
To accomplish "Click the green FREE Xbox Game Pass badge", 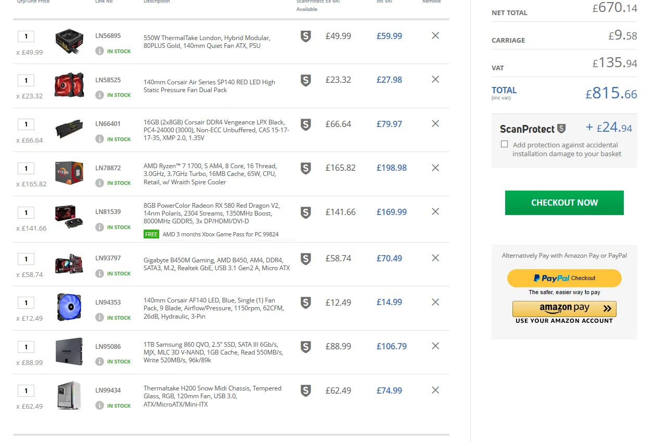I will click(151, 234).
